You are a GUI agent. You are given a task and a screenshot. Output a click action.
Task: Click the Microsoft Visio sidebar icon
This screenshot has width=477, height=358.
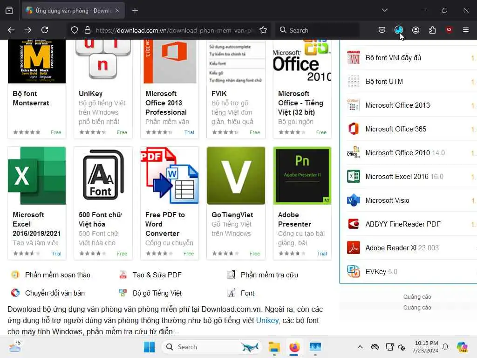tap(354, 200)
